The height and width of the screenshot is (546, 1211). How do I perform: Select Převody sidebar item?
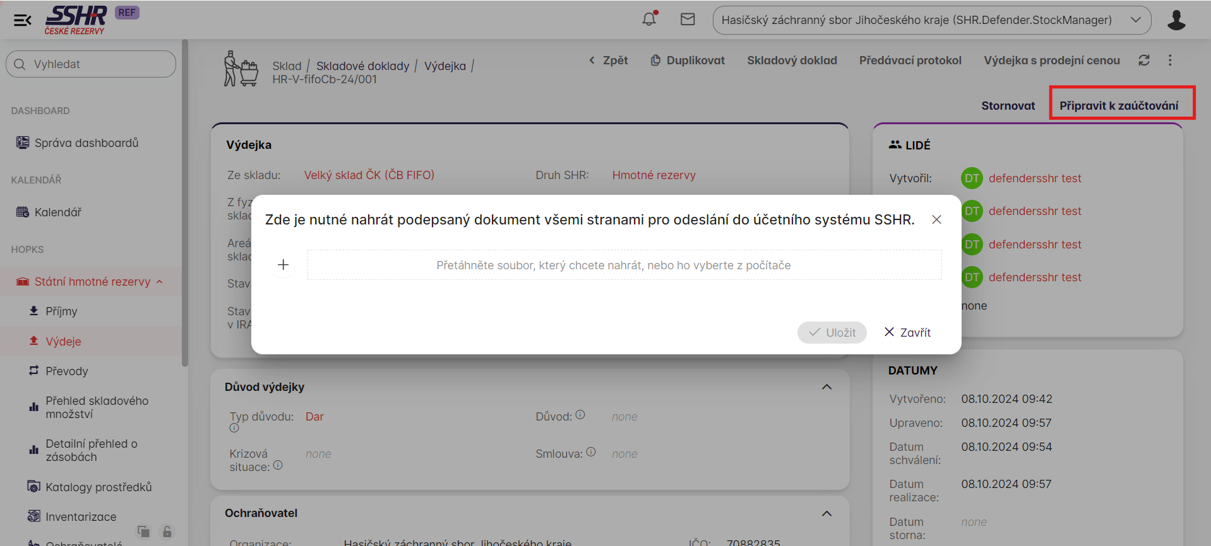pos(66,371)
